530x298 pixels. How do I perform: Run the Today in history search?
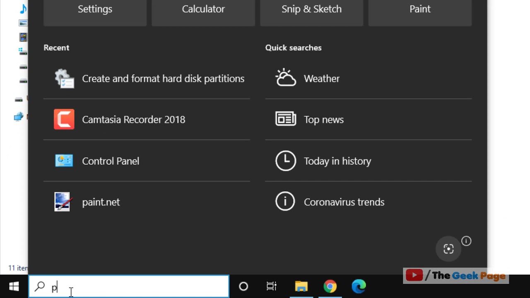click(x=369, y=161)
